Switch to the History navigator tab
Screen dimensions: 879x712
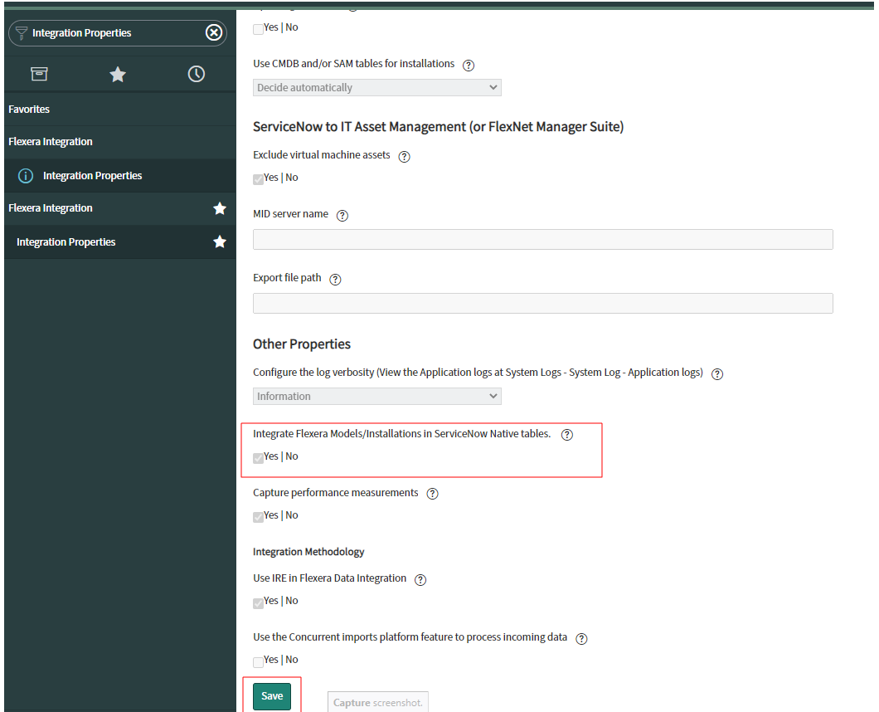[196, 74]
